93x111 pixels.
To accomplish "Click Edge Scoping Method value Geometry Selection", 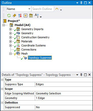I will 64,93.
